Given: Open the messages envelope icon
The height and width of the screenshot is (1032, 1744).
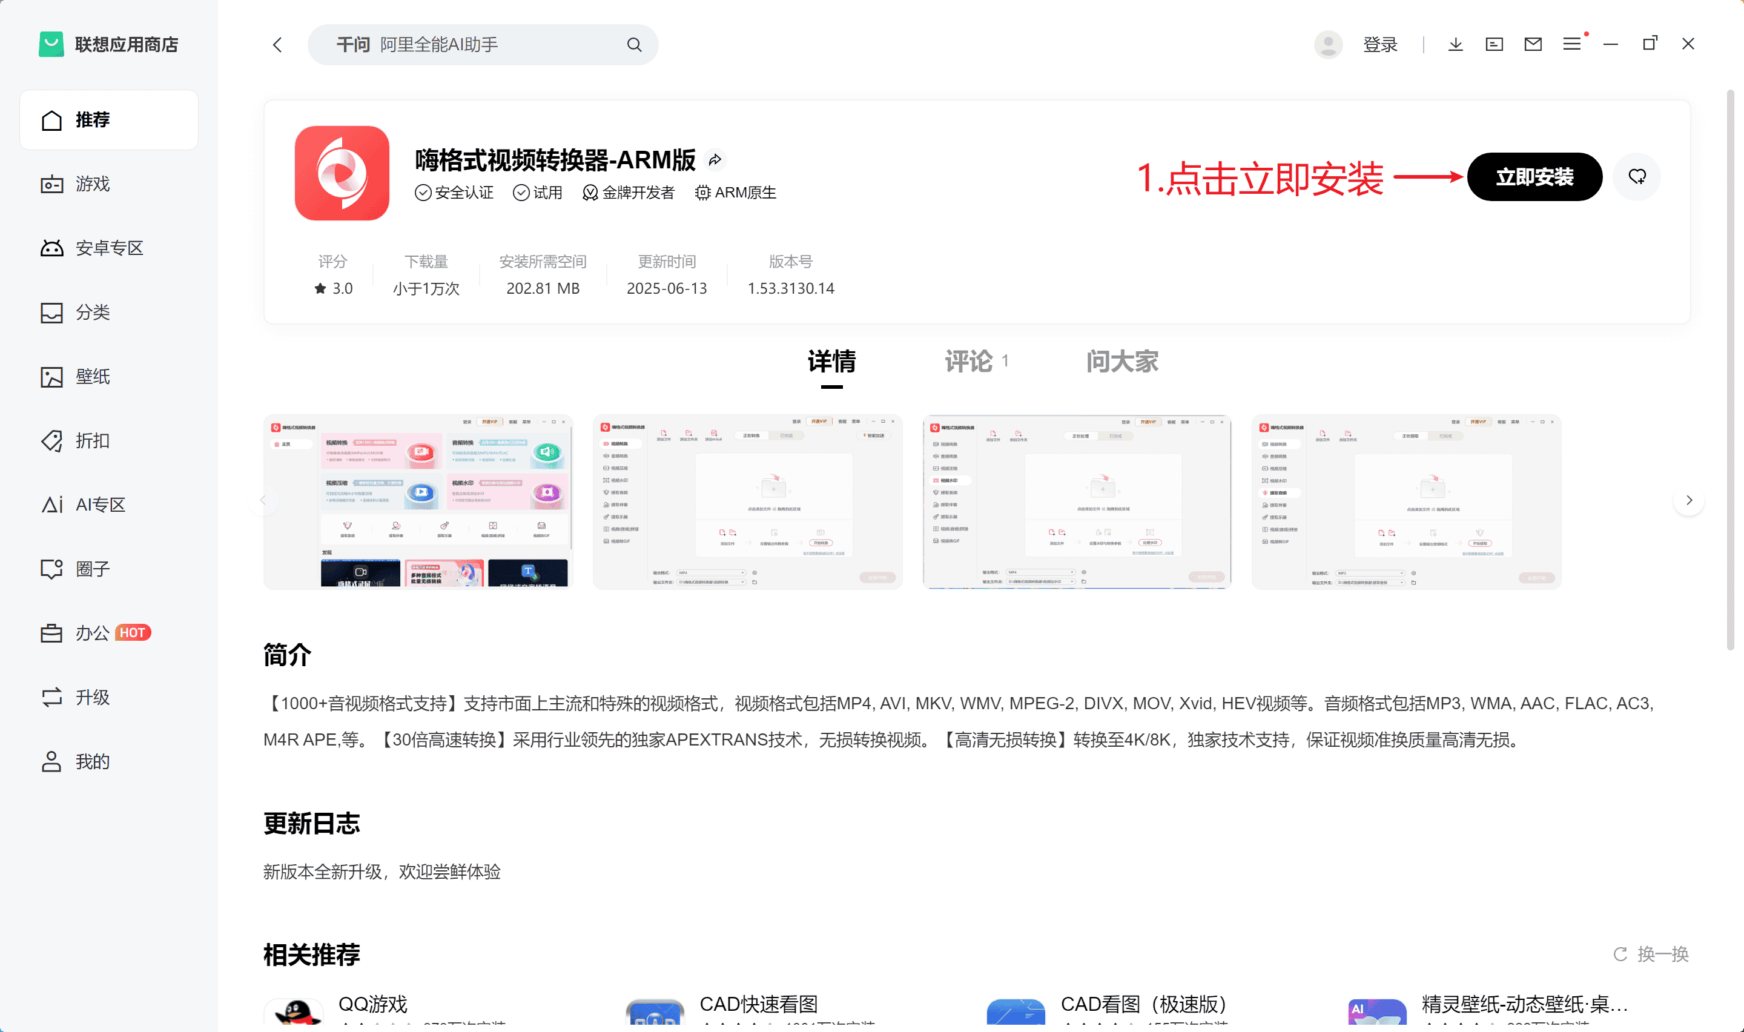Looking at the screenshot, I should tap(1533, 44).
